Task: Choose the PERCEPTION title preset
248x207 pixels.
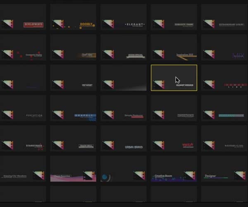Action: click(23, 108)
